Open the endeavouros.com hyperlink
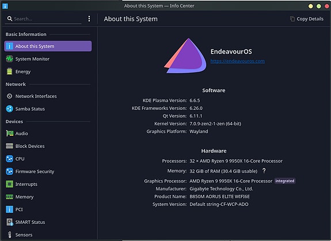This screenshot has height=241, width=331. [x=238, y=61]
